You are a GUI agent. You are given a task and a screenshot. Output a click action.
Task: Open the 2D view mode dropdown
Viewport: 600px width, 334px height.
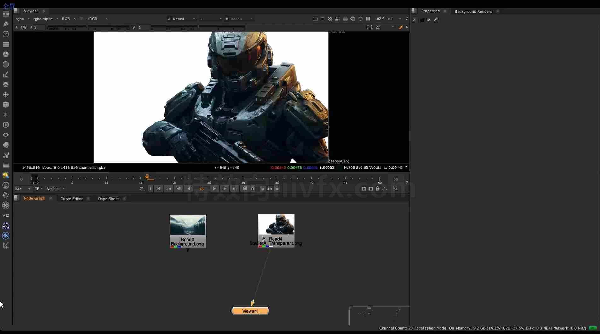pyautogui.click(x=384, y=27)
